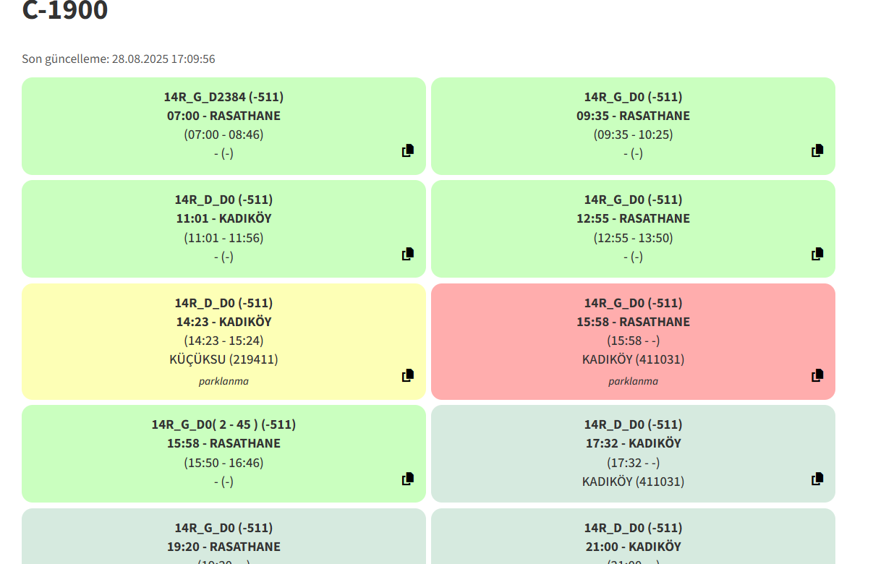The width and height of the screenshot is (873, 564).
Task: Click parklanma label in red card
Action: [x=633, y=381]
